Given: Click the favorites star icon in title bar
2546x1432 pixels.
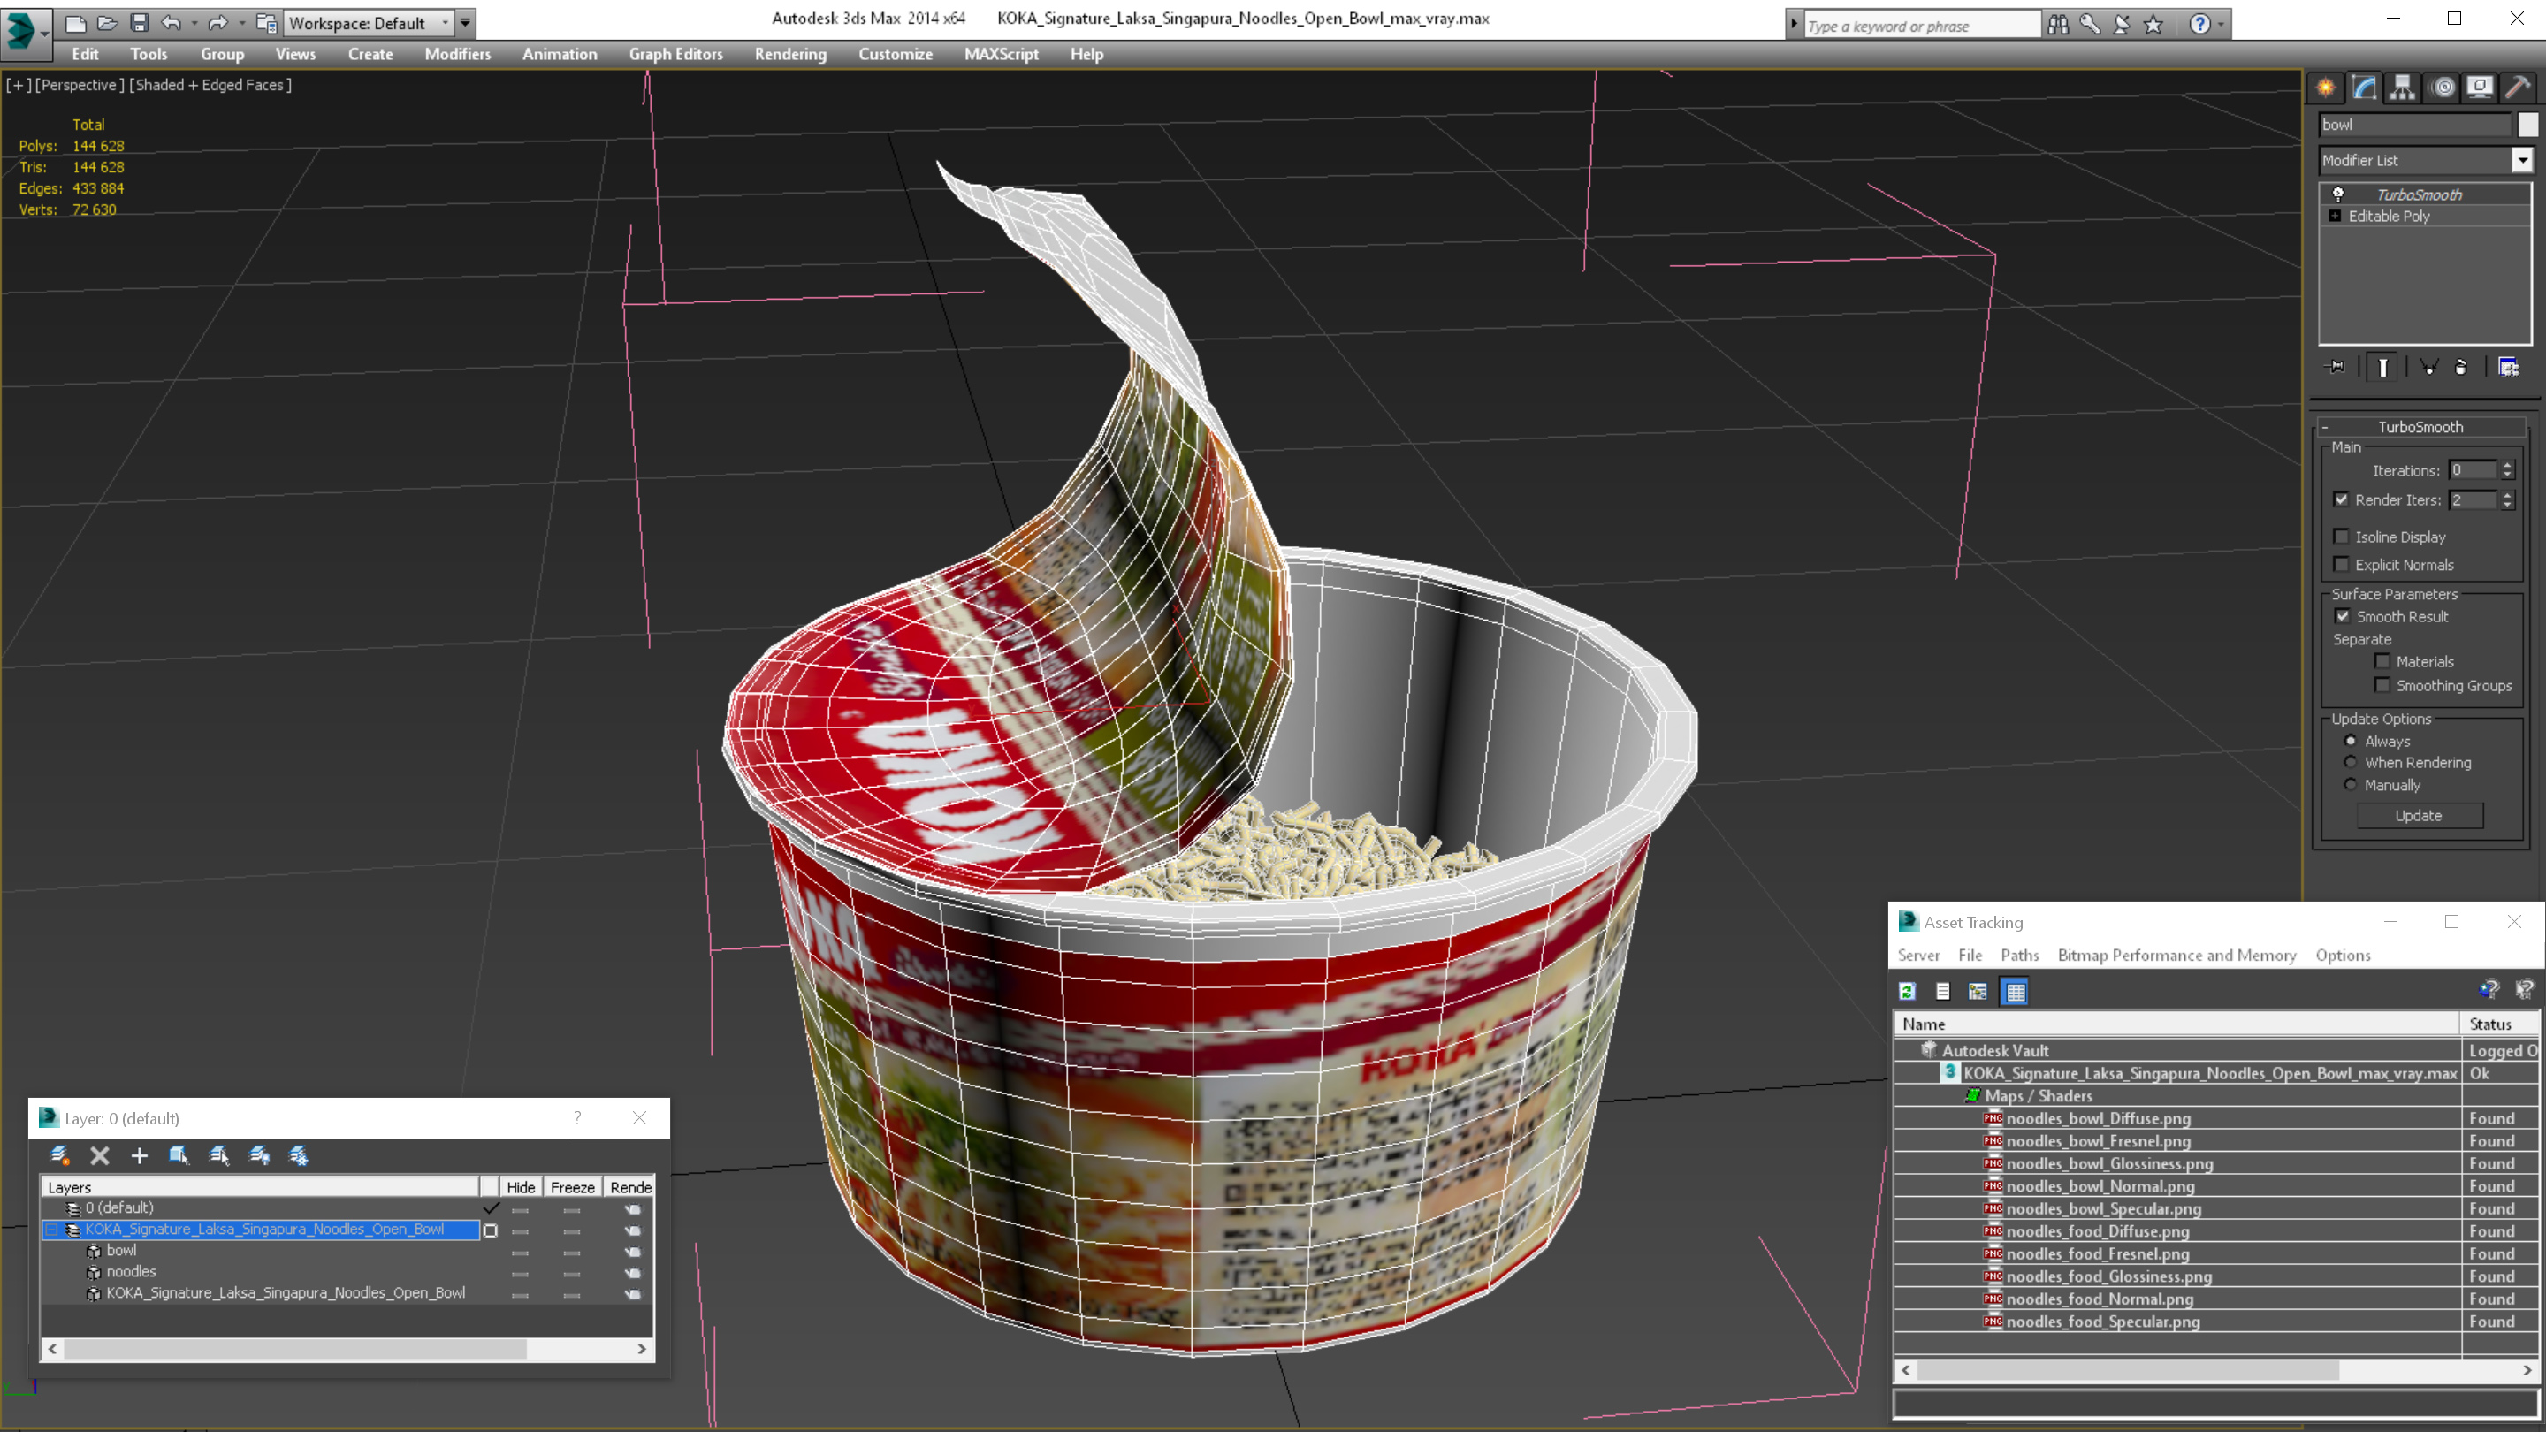Looking at the screenshot, I should (2153, 25).
